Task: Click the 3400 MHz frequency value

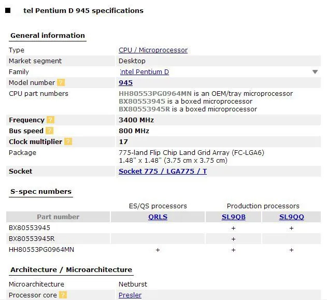Action: (x=136, y=120)
